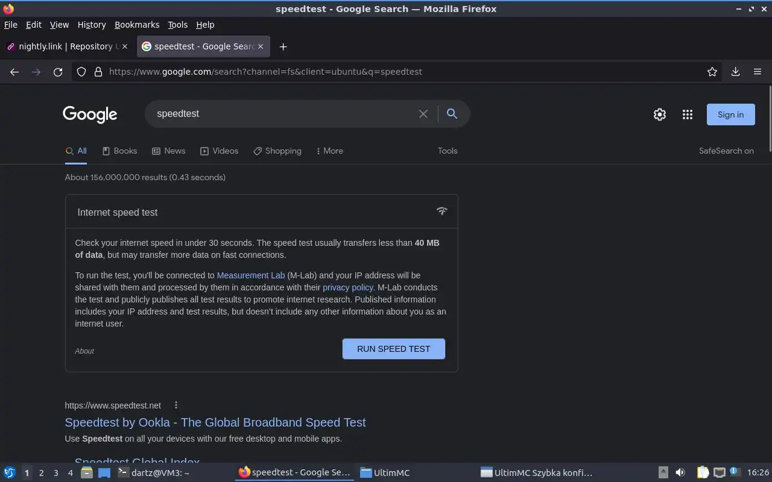The width and height of the screenshot is (772, 482).
Task: Reload the current page
Action: tap(58, 72)
